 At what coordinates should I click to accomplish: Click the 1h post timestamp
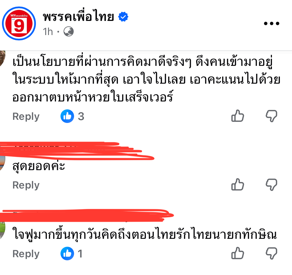[x=48, y=32]
